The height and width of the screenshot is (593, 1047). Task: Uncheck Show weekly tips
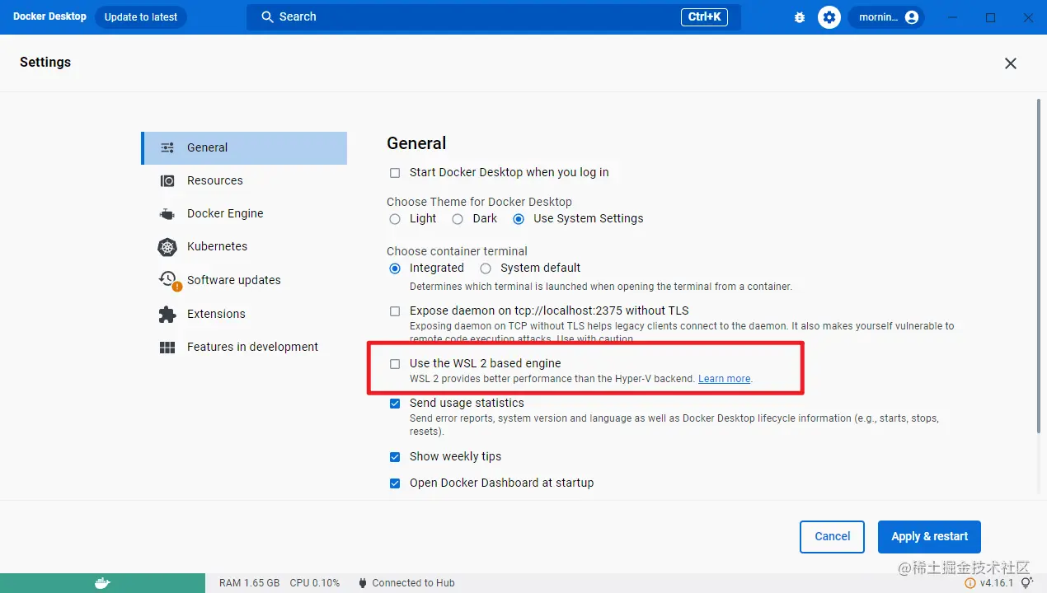(395, 457)
